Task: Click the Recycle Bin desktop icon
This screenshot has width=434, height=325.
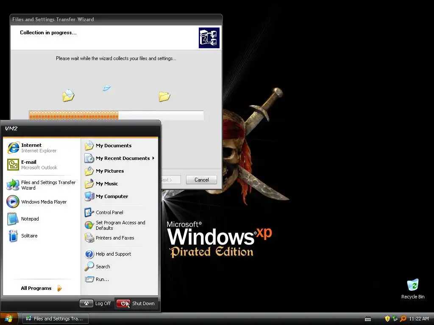Action: 413,285
